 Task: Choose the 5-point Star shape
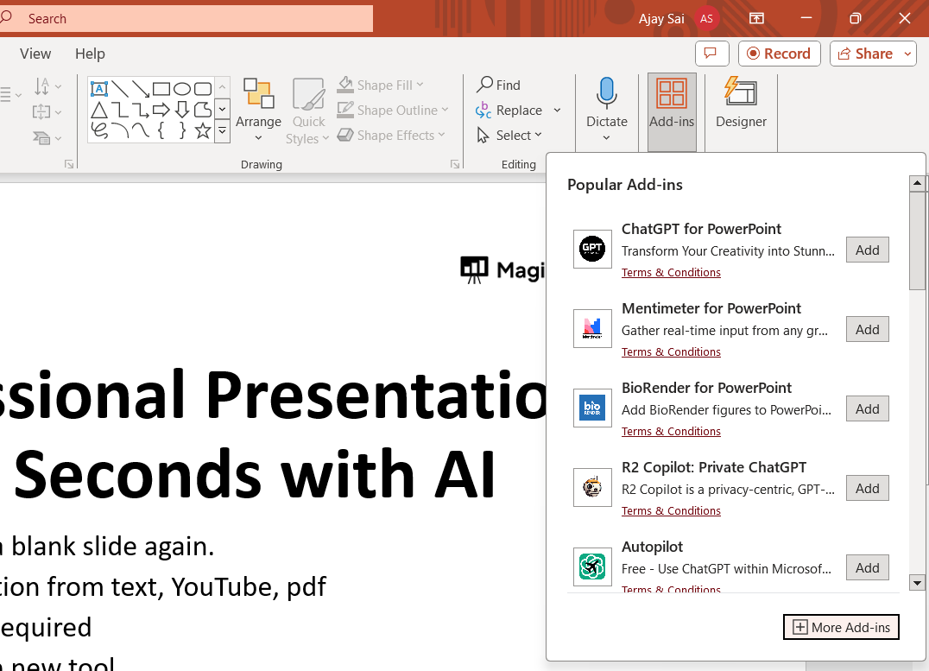203,130
